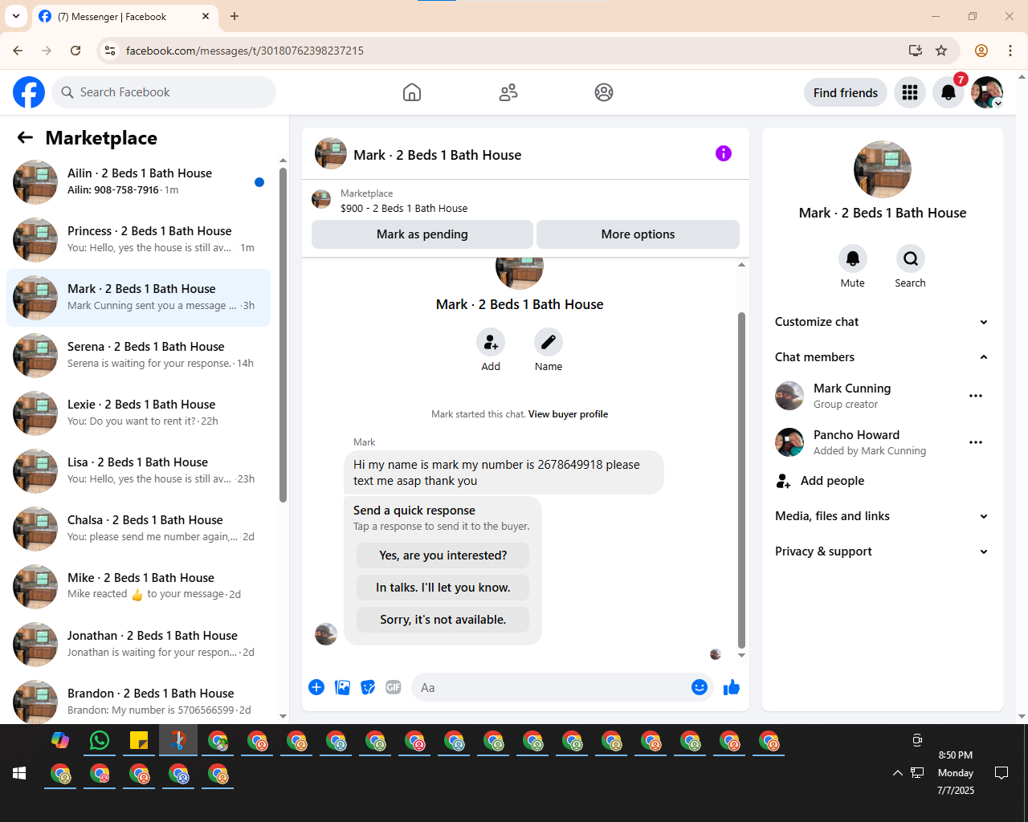Open the $900 listing thumbnail
This screenshot has width=1028, height=822.
(321, 199)
